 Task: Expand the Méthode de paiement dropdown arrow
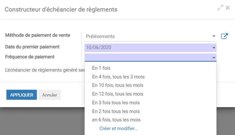214,36
